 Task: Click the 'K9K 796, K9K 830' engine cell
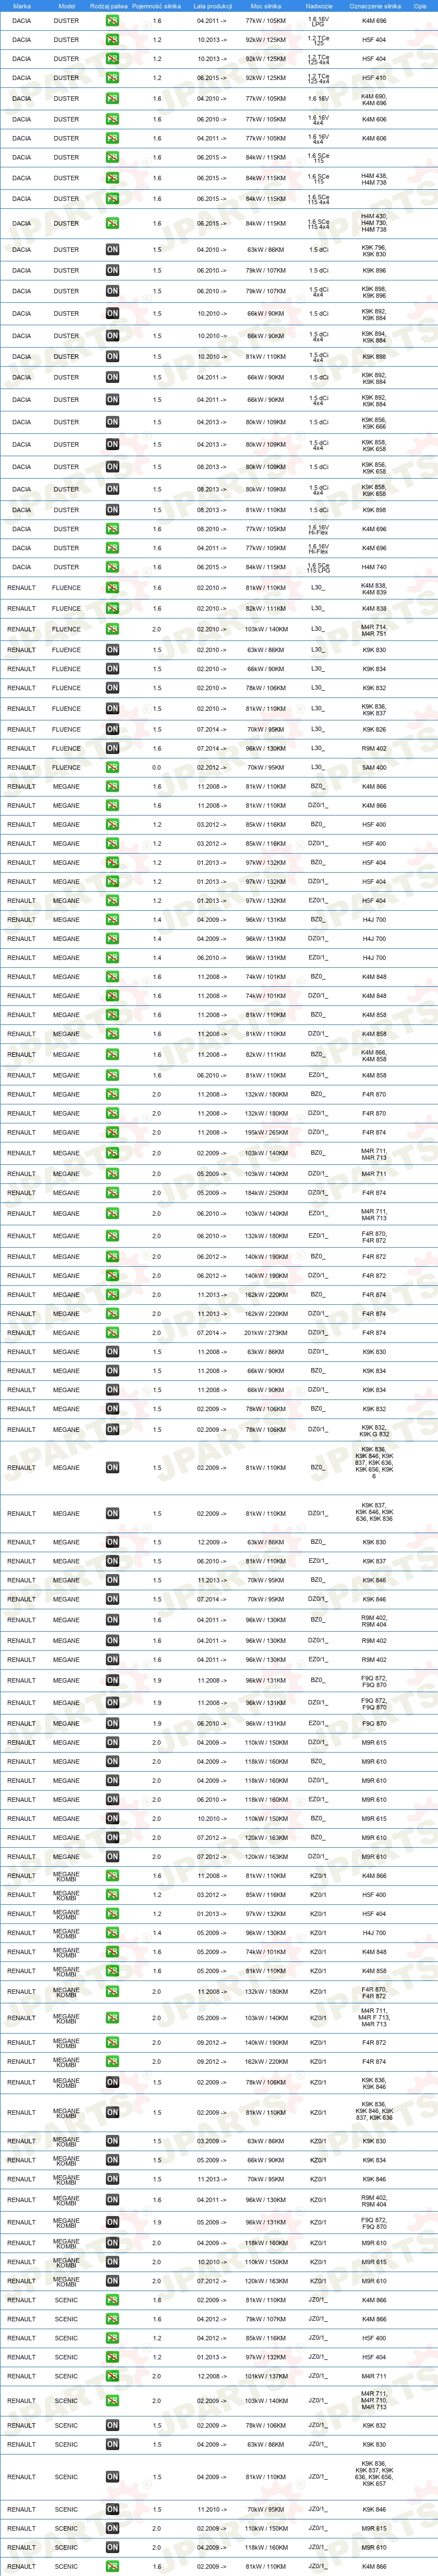coord(374,250)
